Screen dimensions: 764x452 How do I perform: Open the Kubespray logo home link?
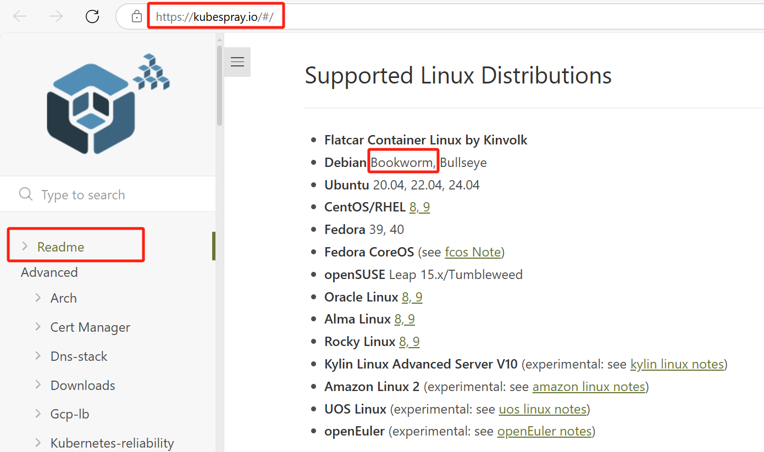click(108, 104)
